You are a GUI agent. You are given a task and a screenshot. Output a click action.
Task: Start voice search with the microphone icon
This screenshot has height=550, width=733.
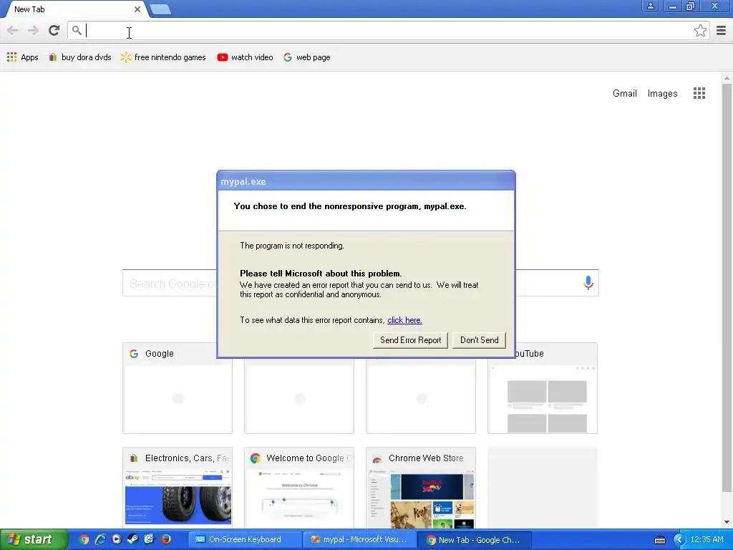(x=588, y=282)
